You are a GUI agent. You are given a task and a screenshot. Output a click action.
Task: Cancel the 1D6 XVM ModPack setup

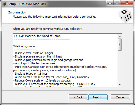click(x=120, y=97)
